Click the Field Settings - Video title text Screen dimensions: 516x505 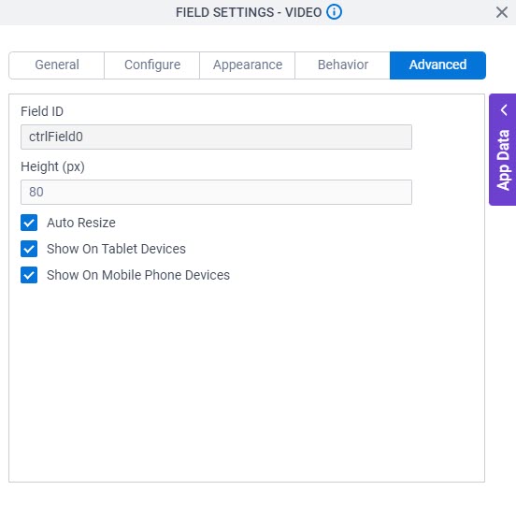249,12
